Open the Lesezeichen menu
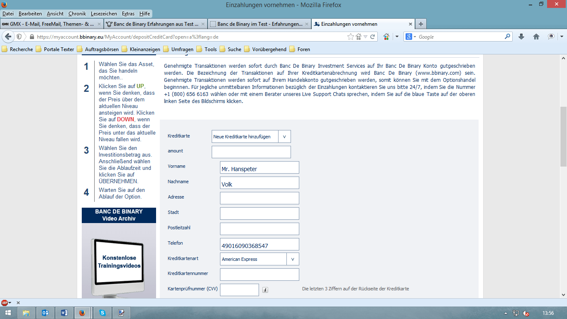 (104, 14)
